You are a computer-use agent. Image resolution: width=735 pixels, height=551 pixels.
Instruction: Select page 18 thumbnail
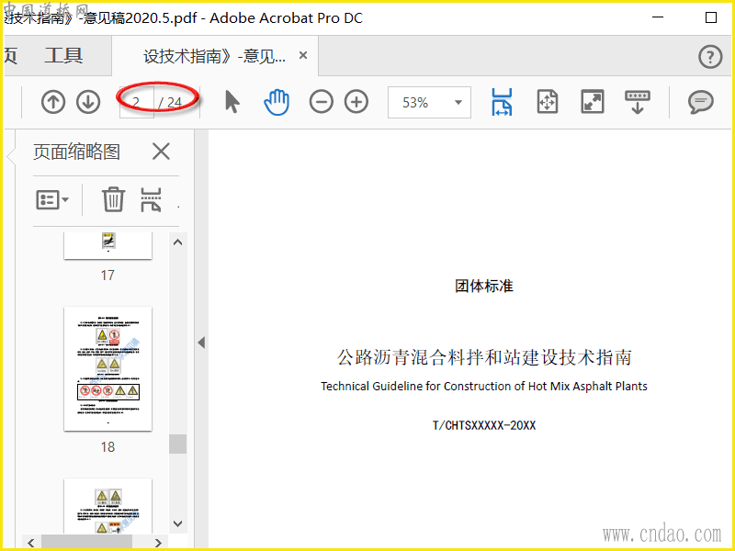(107, 369)
